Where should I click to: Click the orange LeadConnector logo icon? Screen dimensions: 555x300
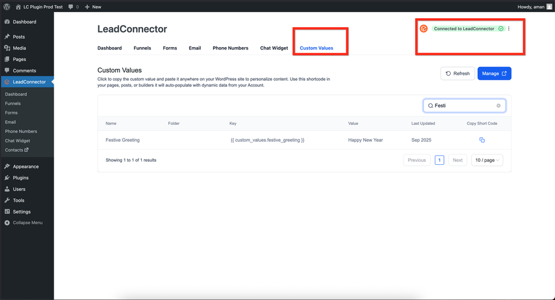423,29
